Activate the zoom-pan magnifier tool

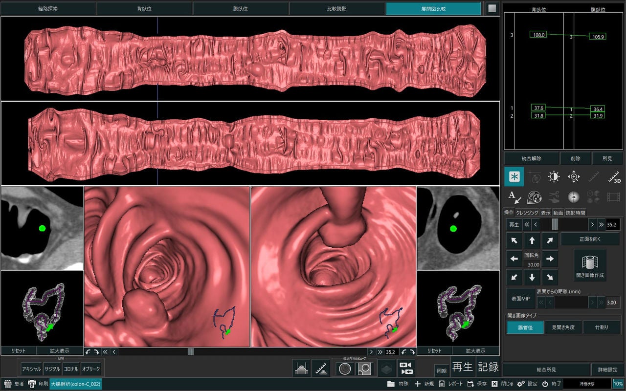click(x=574, y=177)
